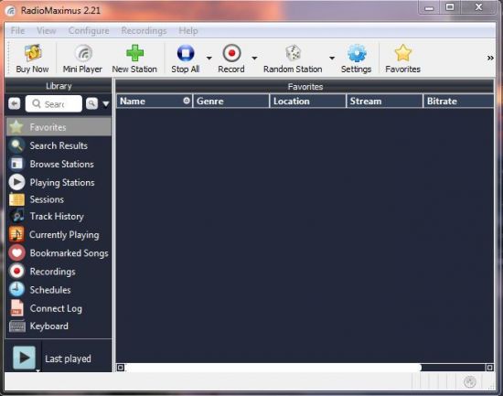Open Currently Playing view
The height and width of the screenshot is (396, 503).
[x=59, y=235]
